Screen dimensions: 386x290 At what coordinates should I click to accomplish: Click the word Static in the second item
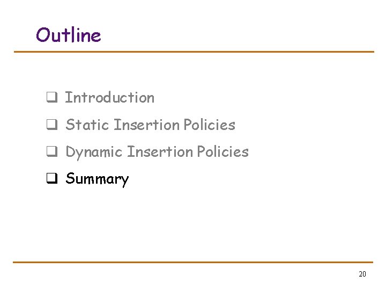tap(88, 125)
